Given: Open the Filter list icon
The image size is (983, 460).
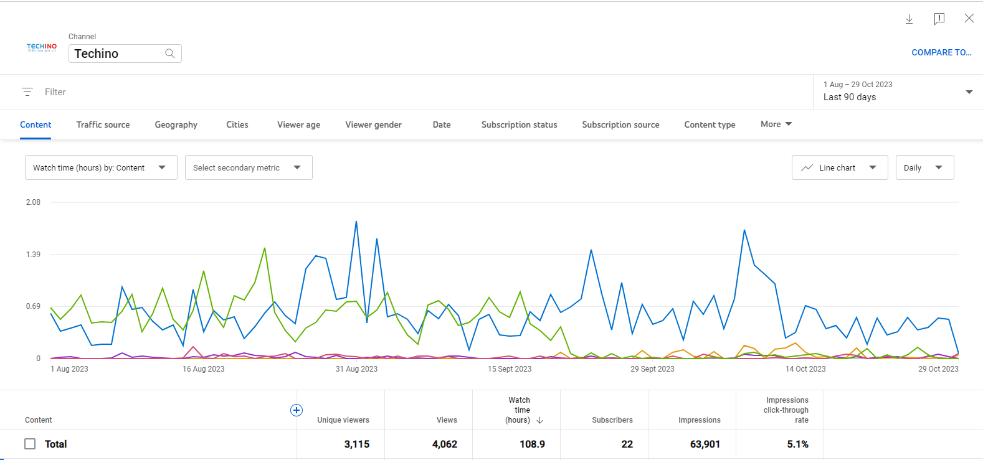Looking at the screenshot, I should tap(27, 92).
